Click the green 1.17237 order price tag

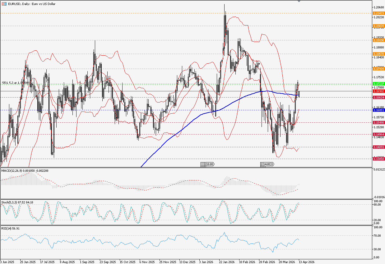(378, 84)
